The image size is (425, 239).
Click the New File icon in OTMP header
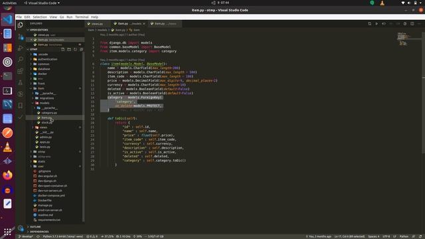(x=63, y=49)
